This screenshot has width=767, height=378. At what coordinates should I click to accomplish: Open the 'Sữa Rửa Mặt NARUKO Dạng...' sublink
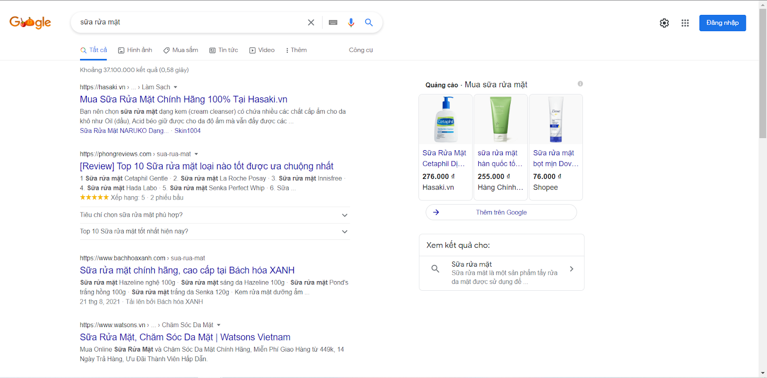pyautogui.click(x=124, y=130)
